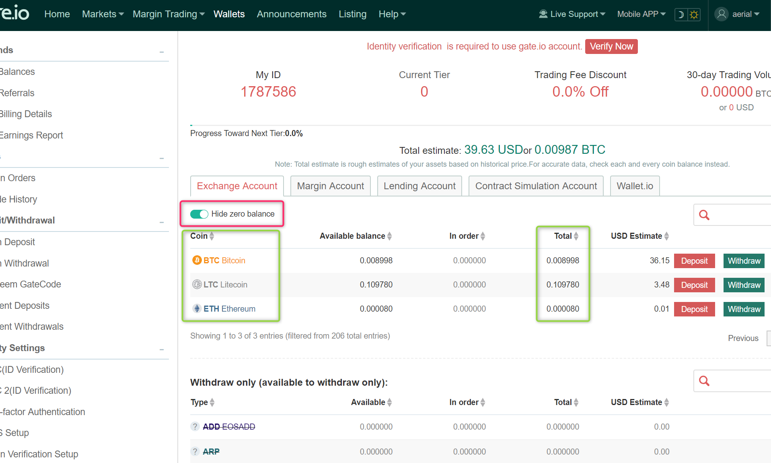Open Billing Details in the sidebar

26,114
